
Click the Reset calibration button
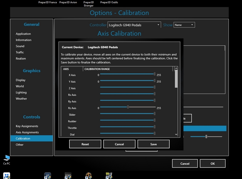pyautogui.click(x=85, y=144)
